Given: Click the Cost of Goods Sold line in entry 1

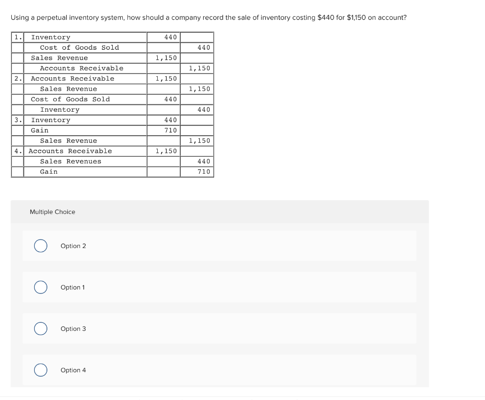Looking at the screenshot, I should tap(81, 47).
